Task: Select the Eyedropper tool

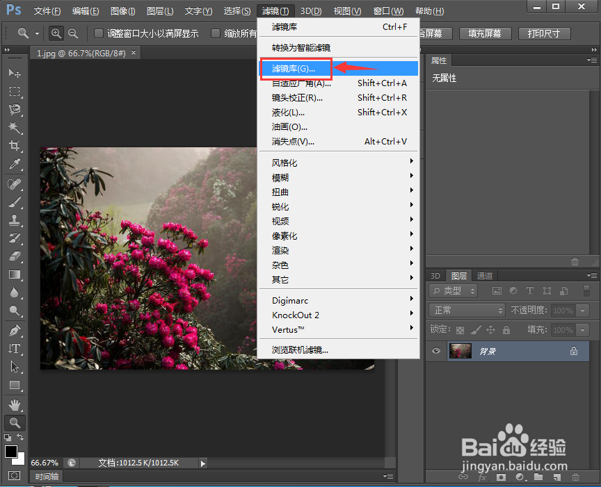Action: click(x=15, y=164)
